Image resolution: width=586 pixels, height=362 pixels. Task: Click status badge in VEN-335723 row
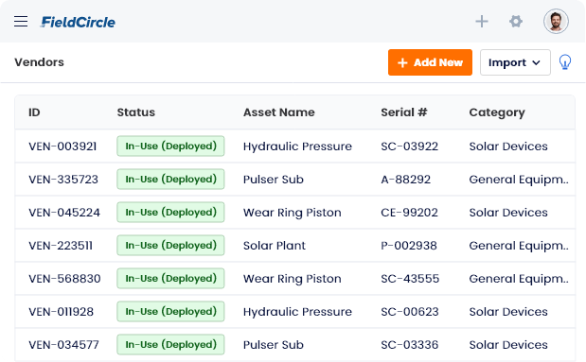(x=170, y=180)
